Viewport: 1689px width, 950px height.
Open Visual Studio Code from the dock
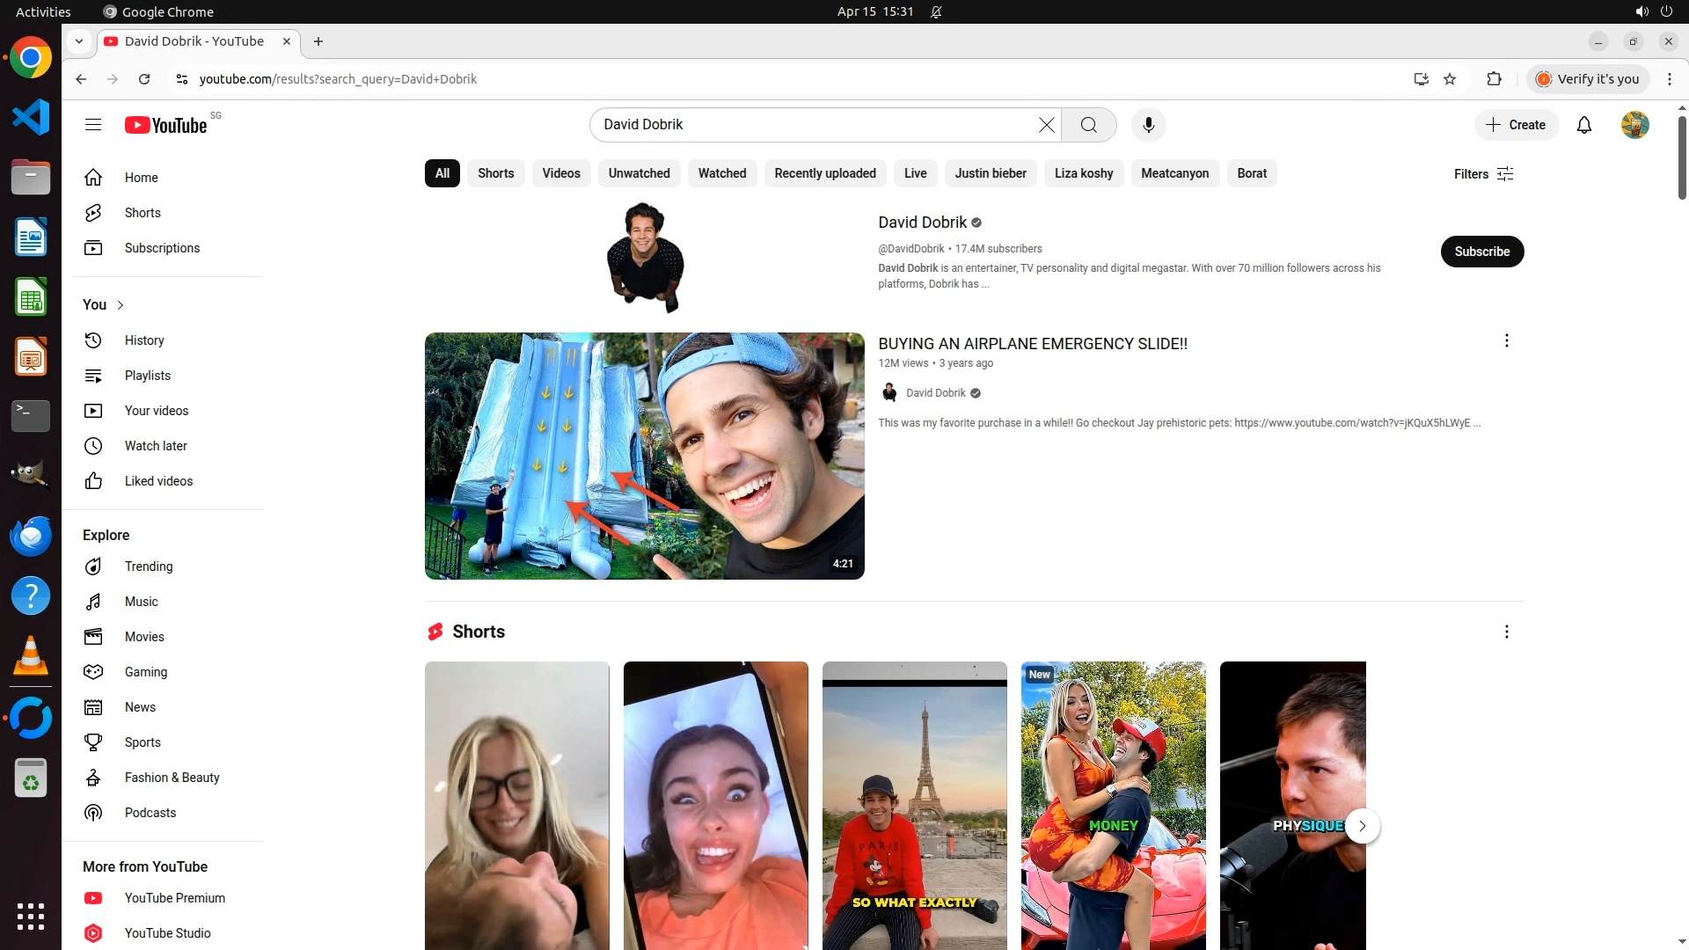click(x=31, y=117)
